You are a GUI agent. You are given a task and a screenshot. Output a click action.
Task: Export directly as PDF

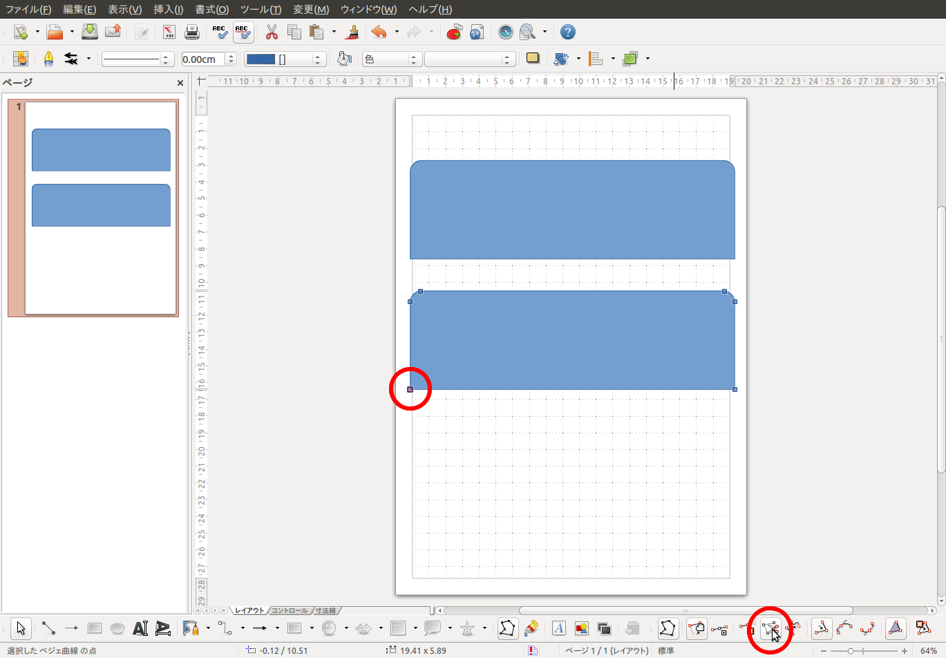pos(169,32)
